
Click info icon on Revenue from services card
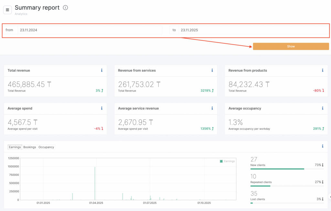point(212,70)
